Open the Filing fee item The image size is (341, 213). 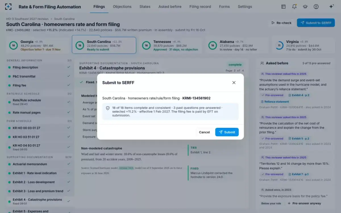click(39, 85)
